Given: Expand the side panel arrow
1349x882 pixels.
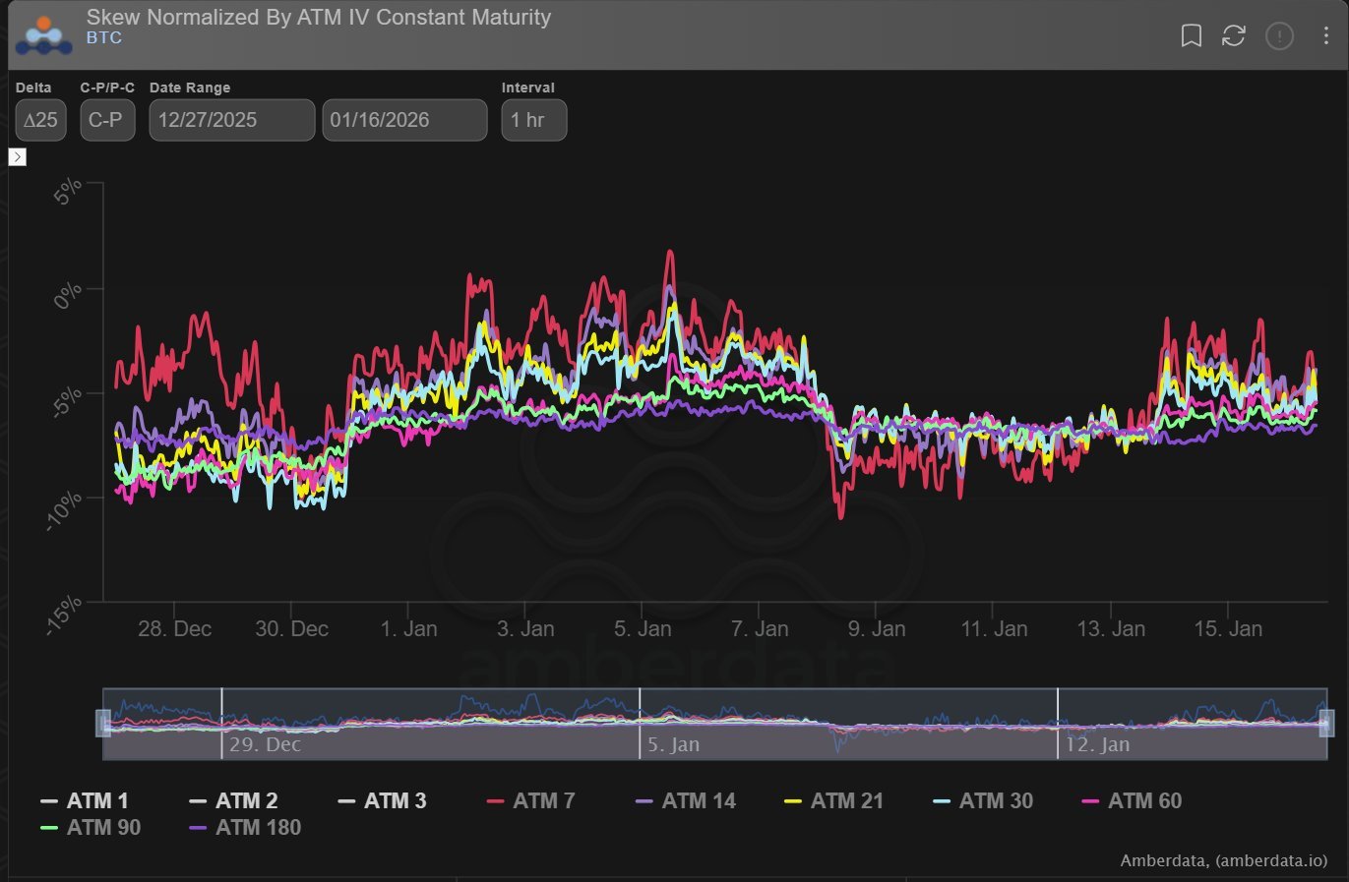Looking at the screenshot, I should click(x=18, y=157).
